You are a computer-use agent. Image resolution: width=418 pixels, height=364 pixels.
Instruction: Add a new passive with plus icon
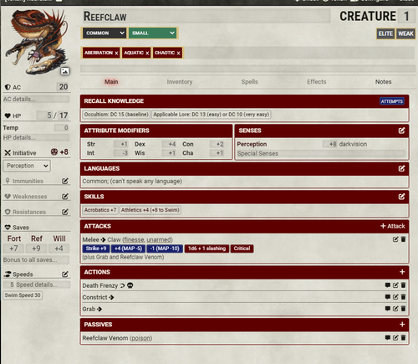pyautogui.click(x=402, y=324)
